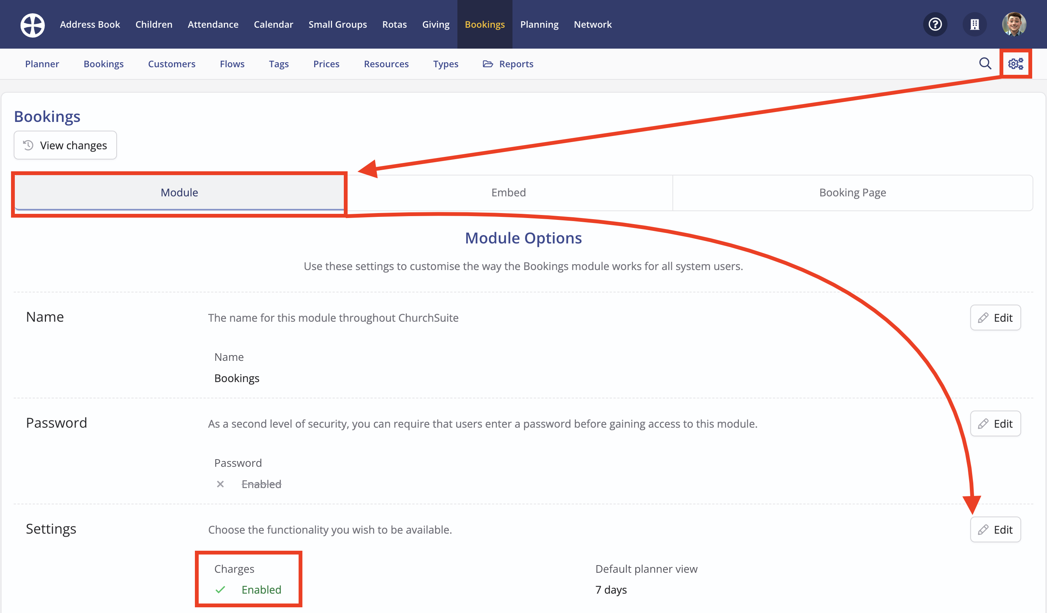Screen dimensions: 1047x613
Task: Click the green check beside Charges Enabled
Action: tap(220, 590)
